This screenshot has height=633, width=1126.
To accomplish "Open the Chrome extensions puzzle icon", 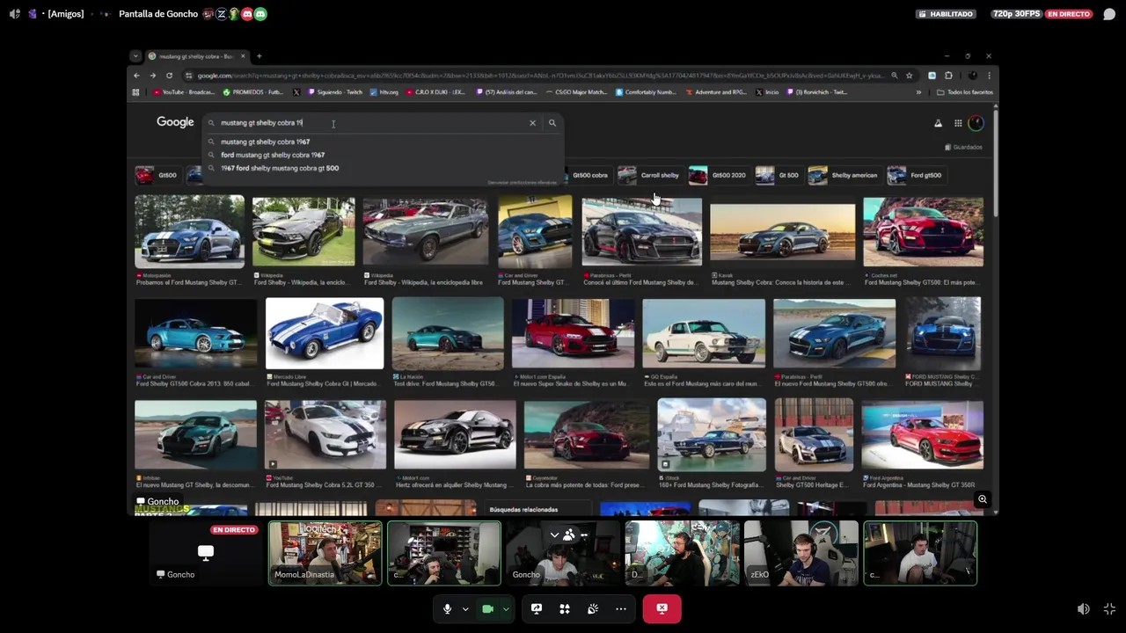I will coord(948,76).
